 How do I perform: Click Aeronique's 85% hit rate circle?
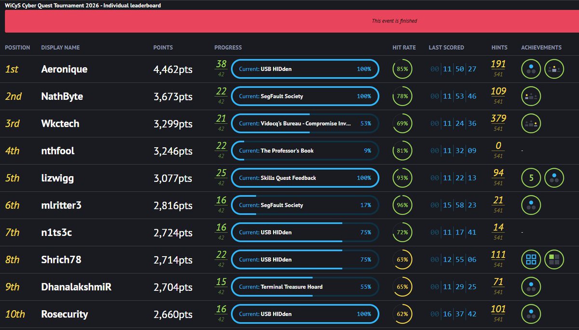pos(402,69)
